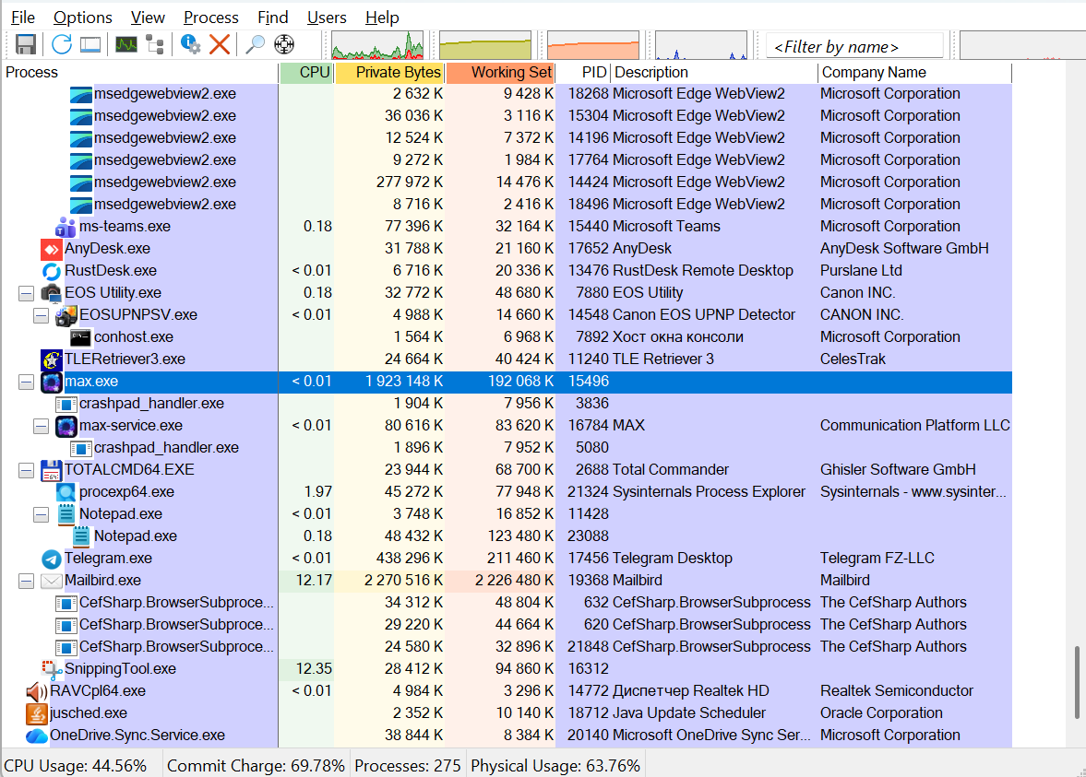Click the TLERetriever3.exe icon

click(52, 359)
